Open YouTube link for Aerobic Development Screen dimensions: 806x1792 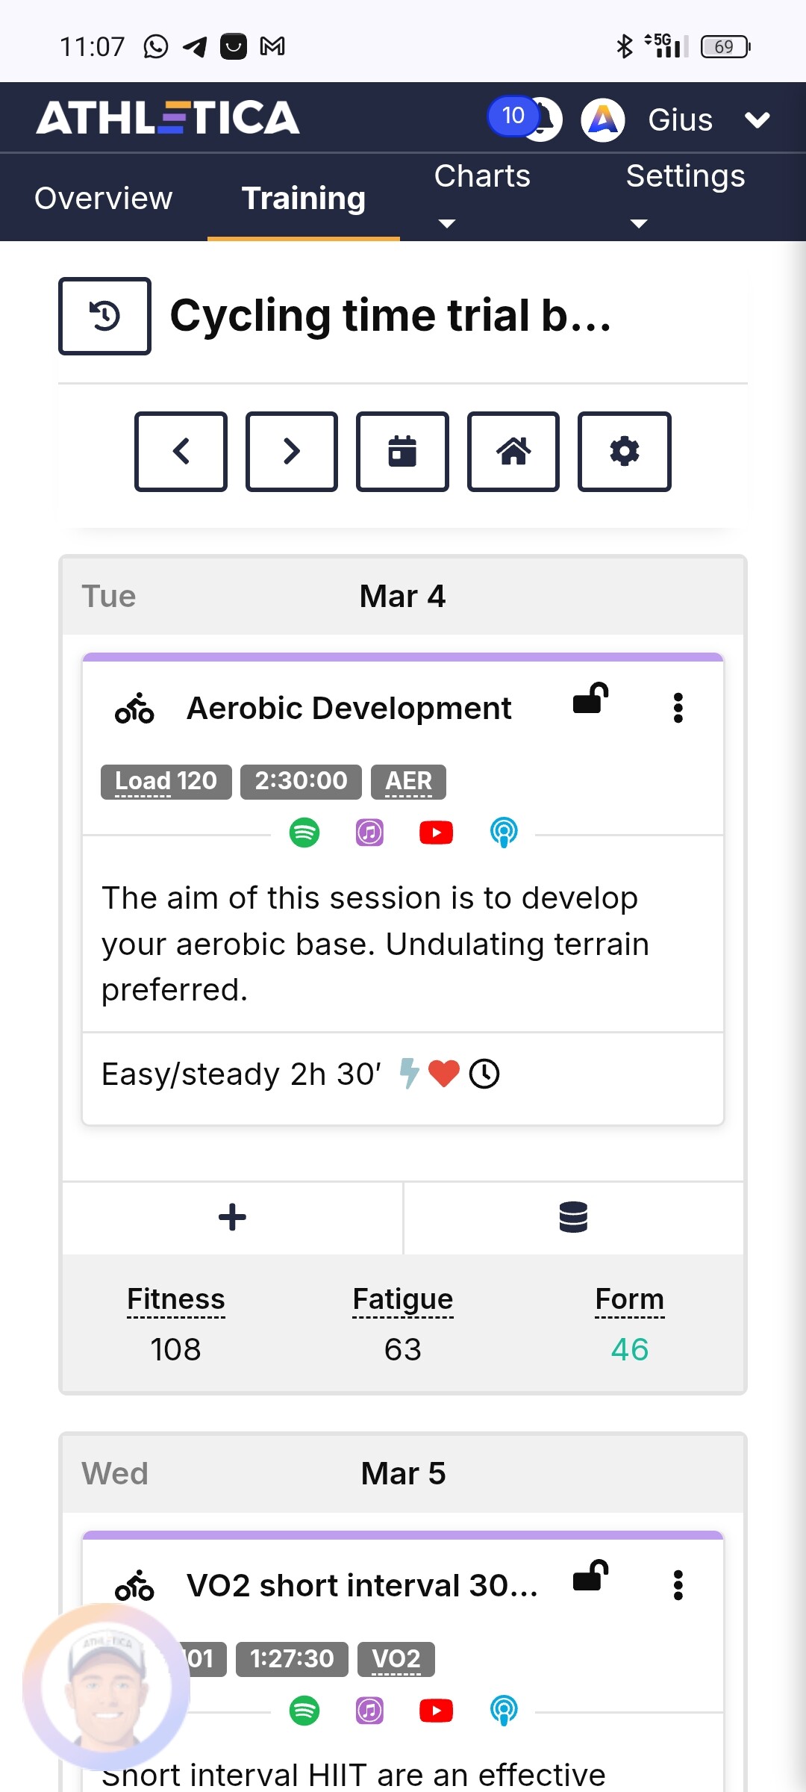[436, 832]
